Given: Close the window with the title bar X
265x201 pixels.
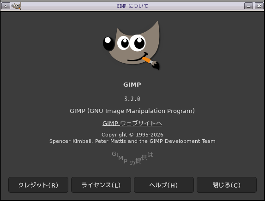Looking at the screenshot, I should [259, 6].
